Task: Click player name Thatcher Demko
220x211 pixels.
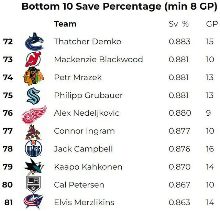Action: coord(87,42)
